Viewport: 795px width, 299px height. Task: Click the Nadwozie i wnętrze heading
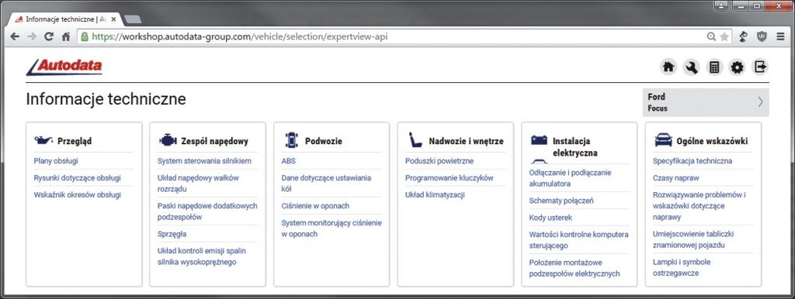pyautogui.click(x=466, y=141)
